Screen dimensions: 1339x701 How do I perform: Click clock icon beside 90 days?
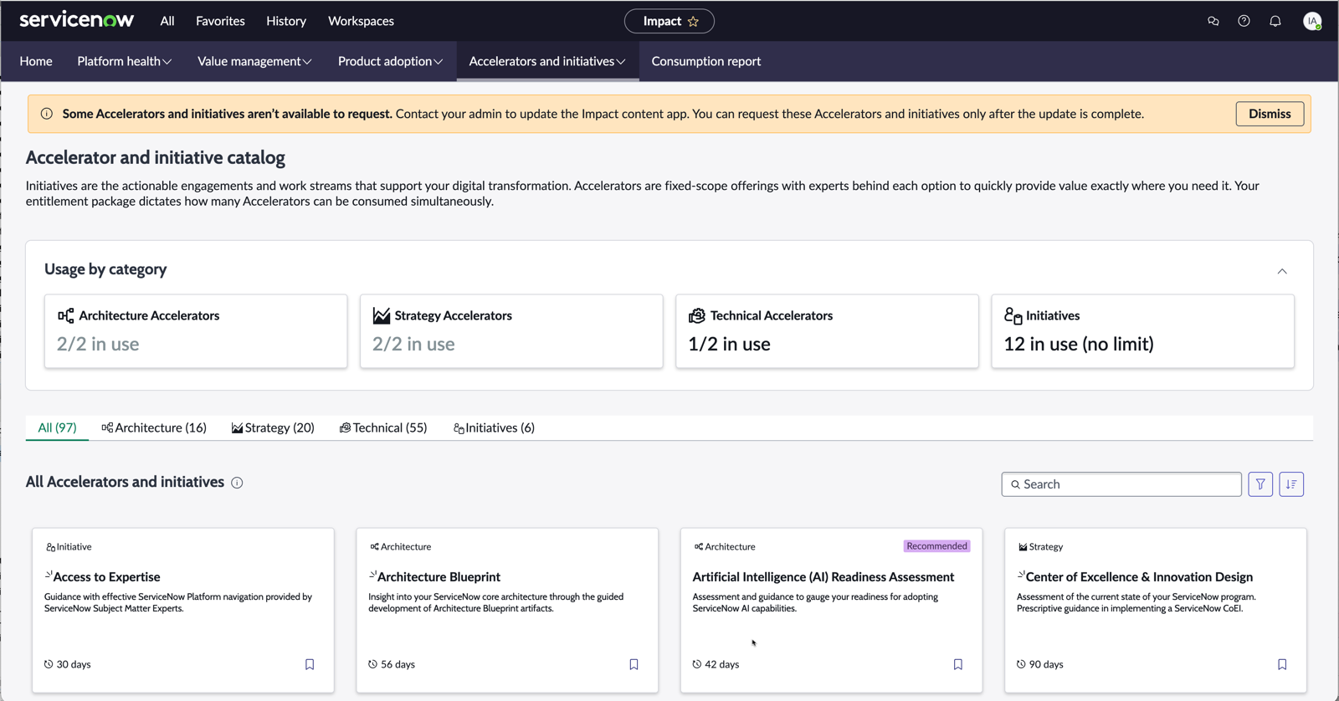click(1021, 664)
